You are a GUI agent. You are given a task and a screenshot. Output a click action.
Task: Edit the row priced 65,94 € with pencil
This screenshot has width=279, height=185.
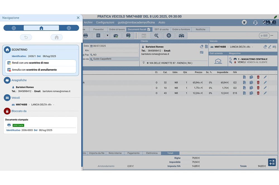click(265, 82)
